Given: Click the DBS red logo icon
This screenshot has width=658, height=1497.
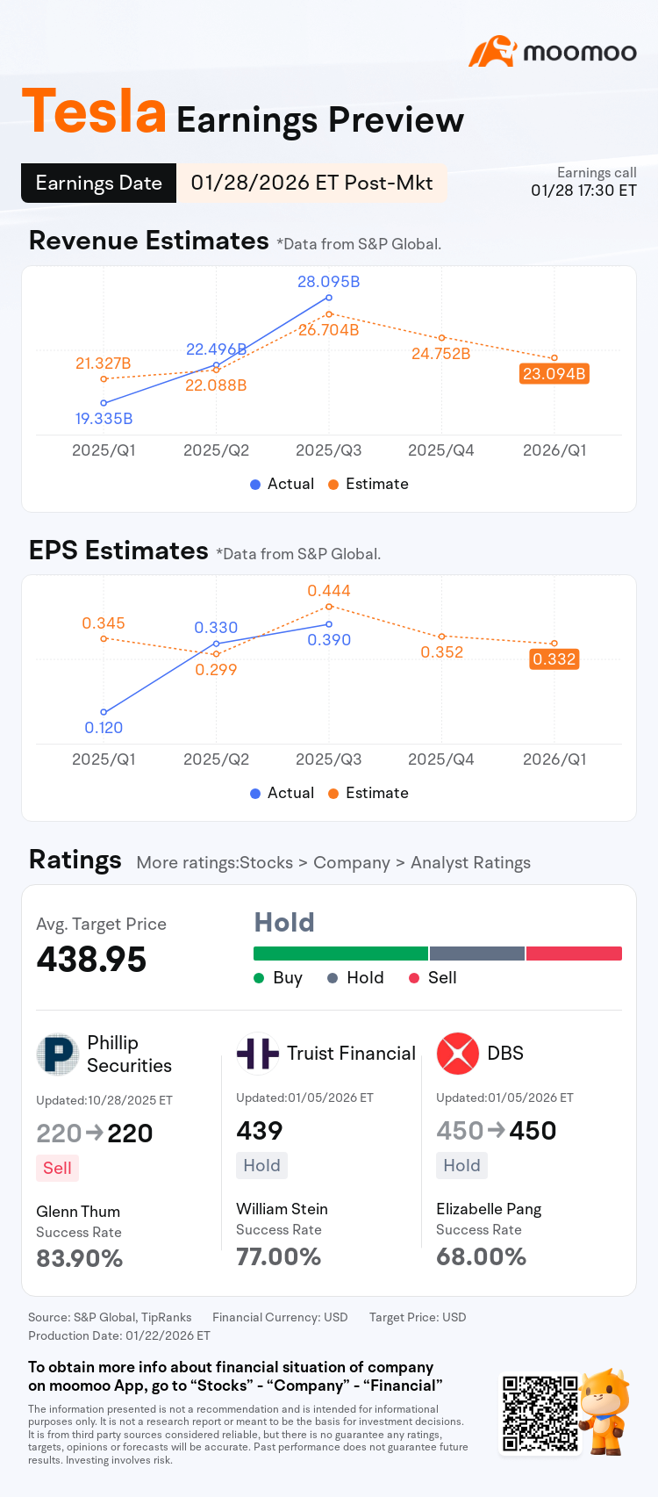Looking at the screenshot, I should [458, 1053].
